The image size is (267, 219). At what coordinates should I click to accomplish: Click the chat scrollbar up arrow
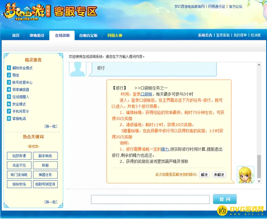[x=259, y=65]
